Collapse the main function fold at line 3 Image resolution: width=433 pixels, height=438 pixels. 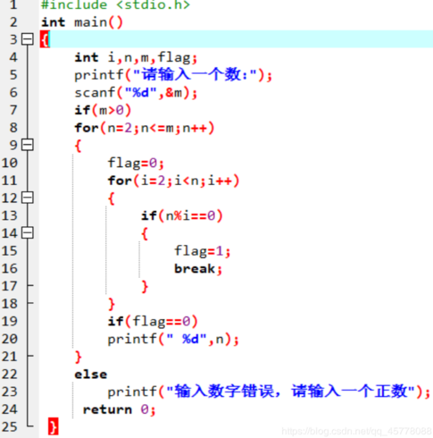click(28, 39)
